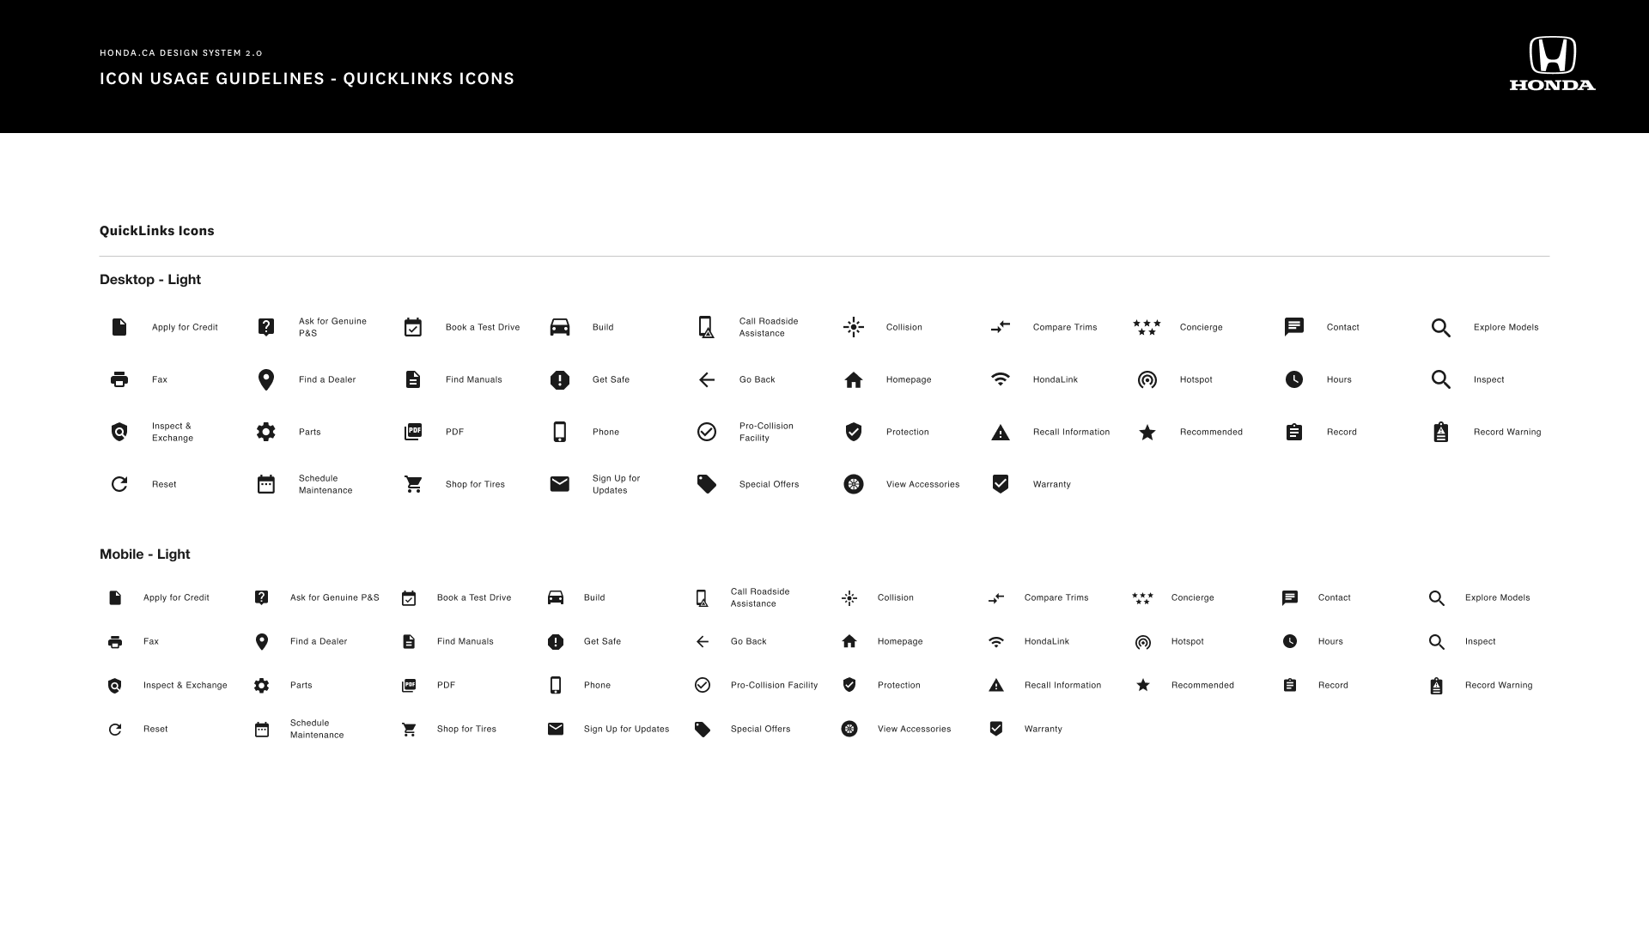The width and height of the screenshot is (1649, 927).
Task: Choose the Hotspot icon in the Desktop section
Action: tap(1147, 379)
